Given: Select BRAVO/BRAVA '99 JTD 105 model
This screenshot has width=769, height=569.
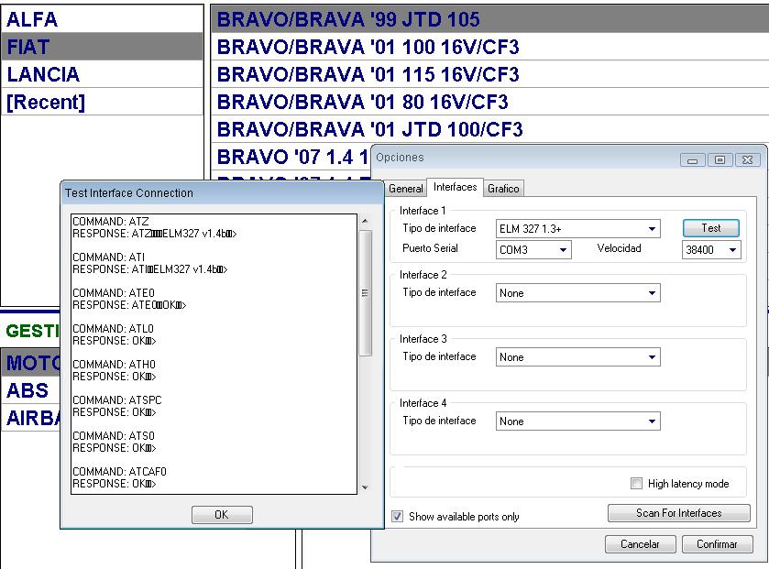Looking at the screenshot, I should (489, 19).
